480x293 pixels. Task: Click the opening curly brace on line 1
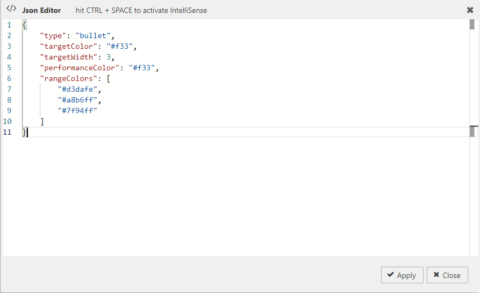click(24, 25)
